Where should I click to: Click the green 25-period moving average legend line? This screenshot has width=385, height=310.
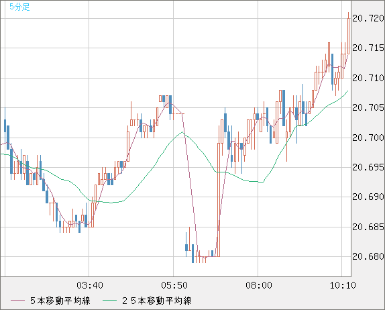[109, 301]
